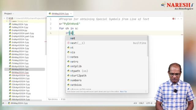
Task: Click line number 3 in gutter
Action: [51, 28]
